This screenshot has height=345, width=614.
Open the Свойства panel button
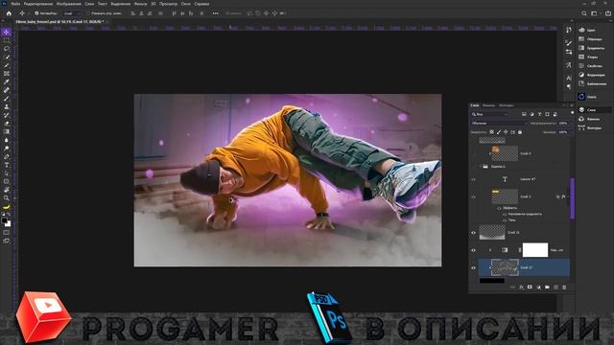pyautogui.click(x=591, y=66)
